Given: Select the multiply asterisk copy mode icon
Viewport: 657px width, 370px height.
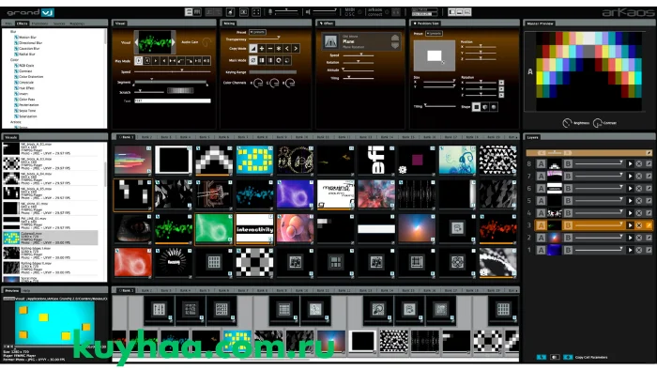Looking at the screenshot, I should [279, 49].
